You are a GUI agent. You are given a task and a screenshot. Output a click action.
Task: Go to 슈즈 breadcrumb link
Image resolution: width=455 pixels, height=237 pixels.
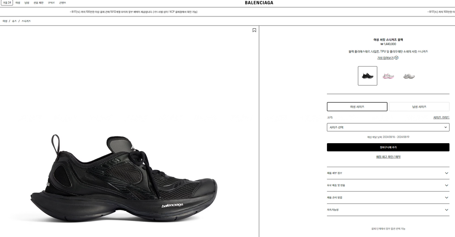click(14, 21)
